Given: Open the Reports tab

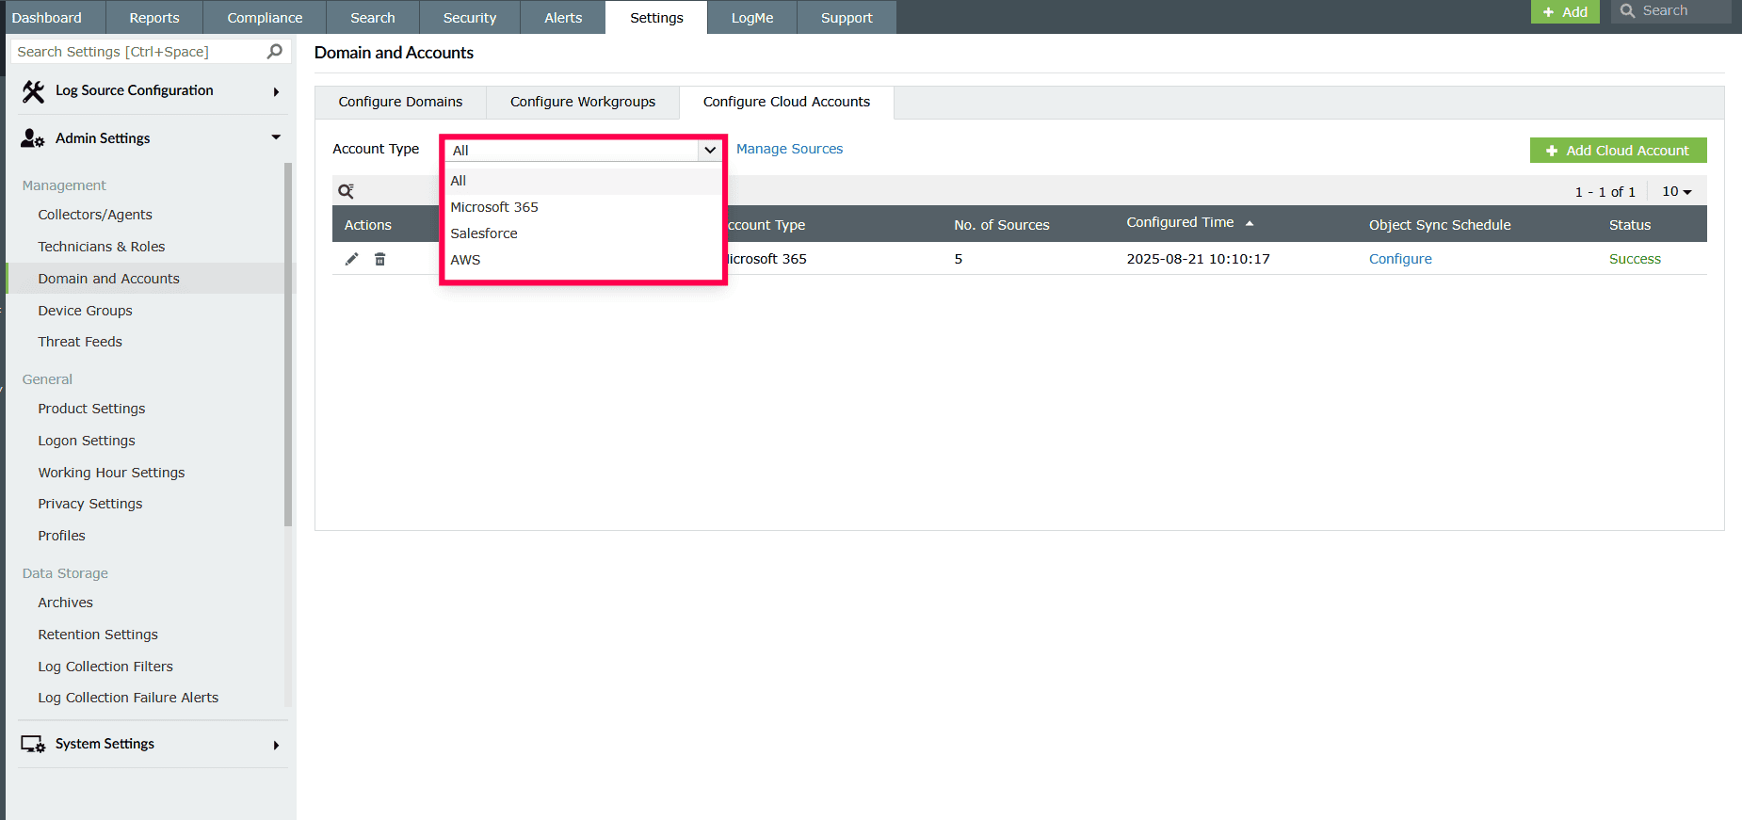Looking at the screenshot, I should (x=154, y=18).
